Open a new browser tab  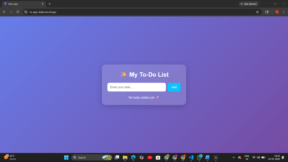tap(50, 4)
